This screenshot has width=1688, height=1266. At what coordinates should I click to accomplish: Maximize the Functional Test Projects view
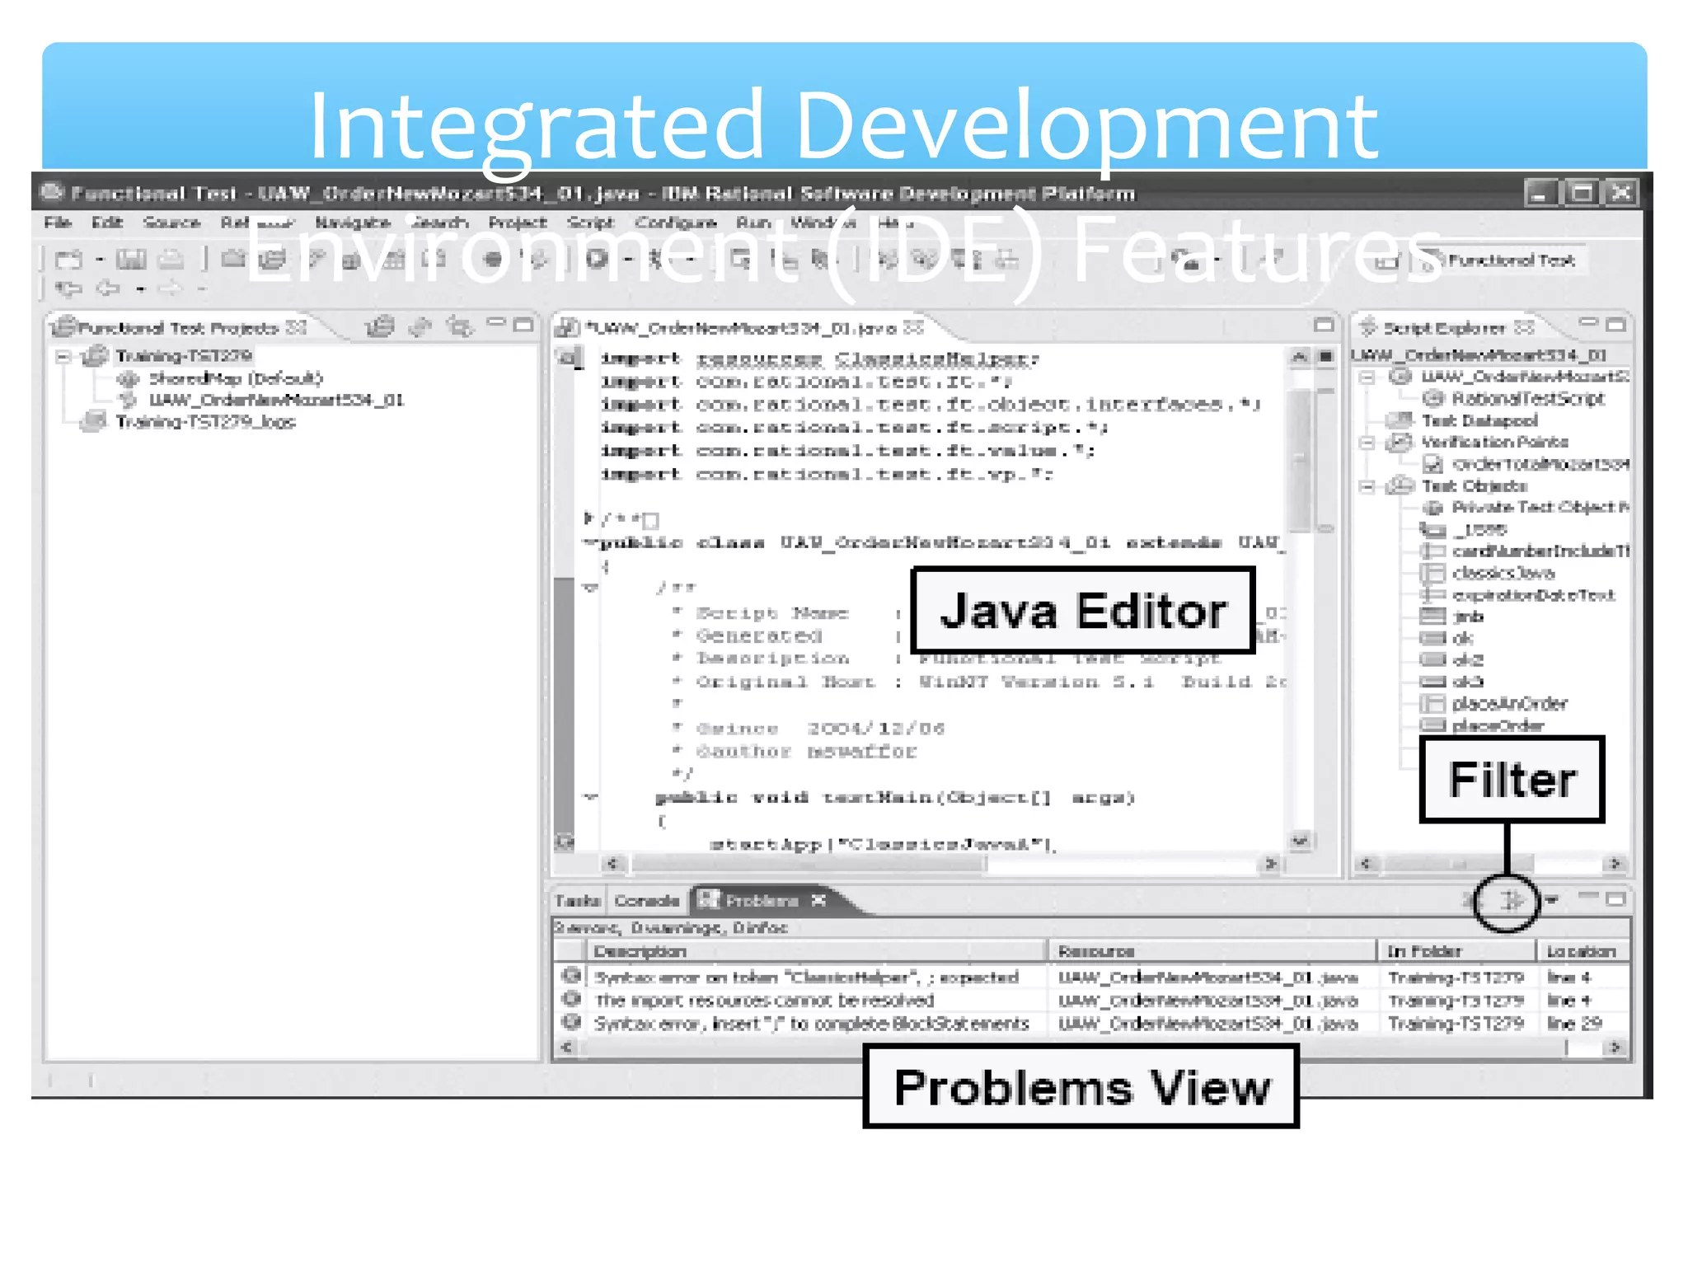(523, 325)
